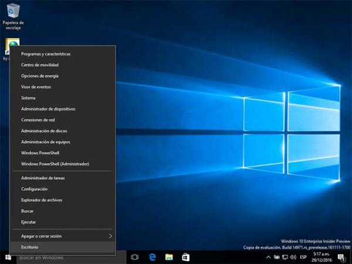Open the Action Center notification icon
352x264 pixels.
pos(341,258)
